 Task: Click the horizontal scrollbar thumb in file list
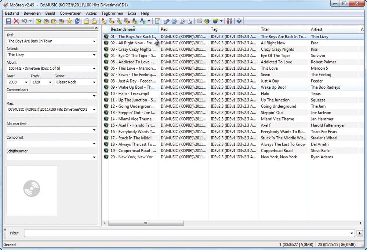click(x=146, y=223)
